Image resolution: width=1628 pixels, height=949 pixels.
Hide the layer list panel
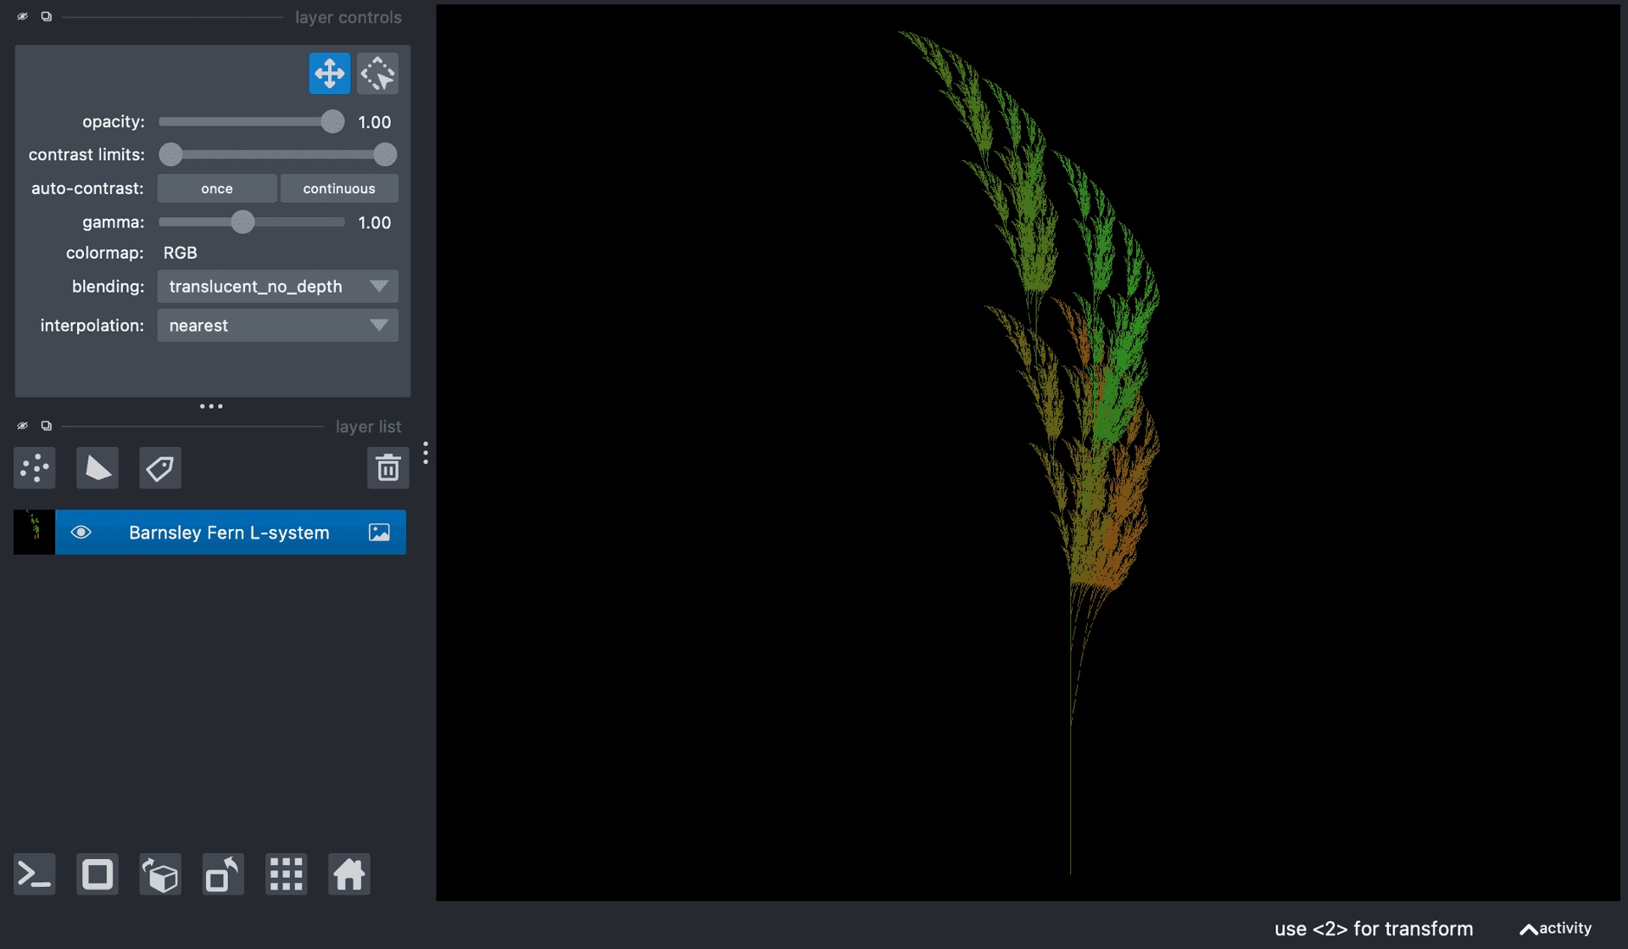click(x=23, y=426)
